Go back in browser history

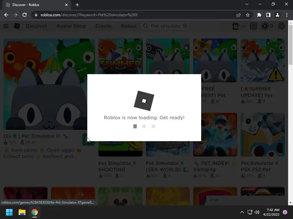6,15
